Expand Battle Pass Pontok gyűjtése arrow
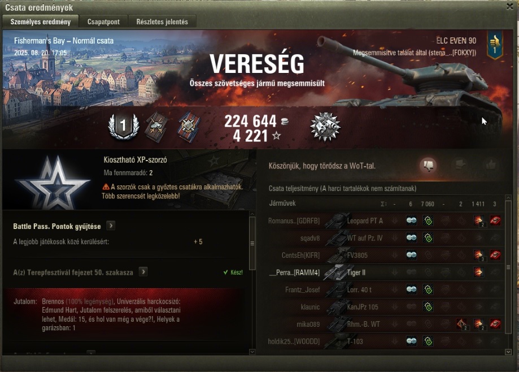Viewport: 519px width, 372px height. click(111, 226)
